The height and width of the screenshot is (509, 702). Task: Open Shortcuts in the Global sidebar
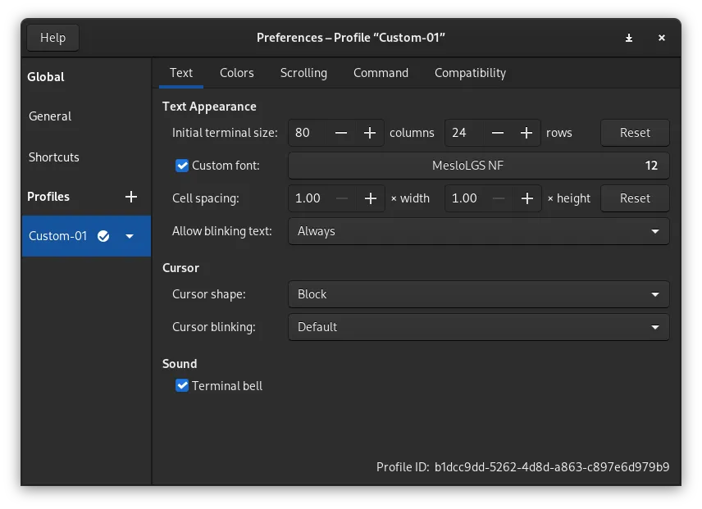(54, 157)
